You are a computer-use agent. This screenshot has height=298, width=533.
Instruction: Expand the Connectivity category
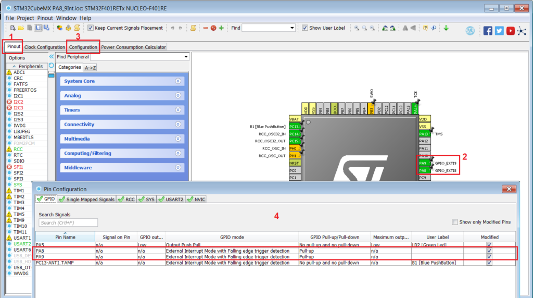click(122, 124)
